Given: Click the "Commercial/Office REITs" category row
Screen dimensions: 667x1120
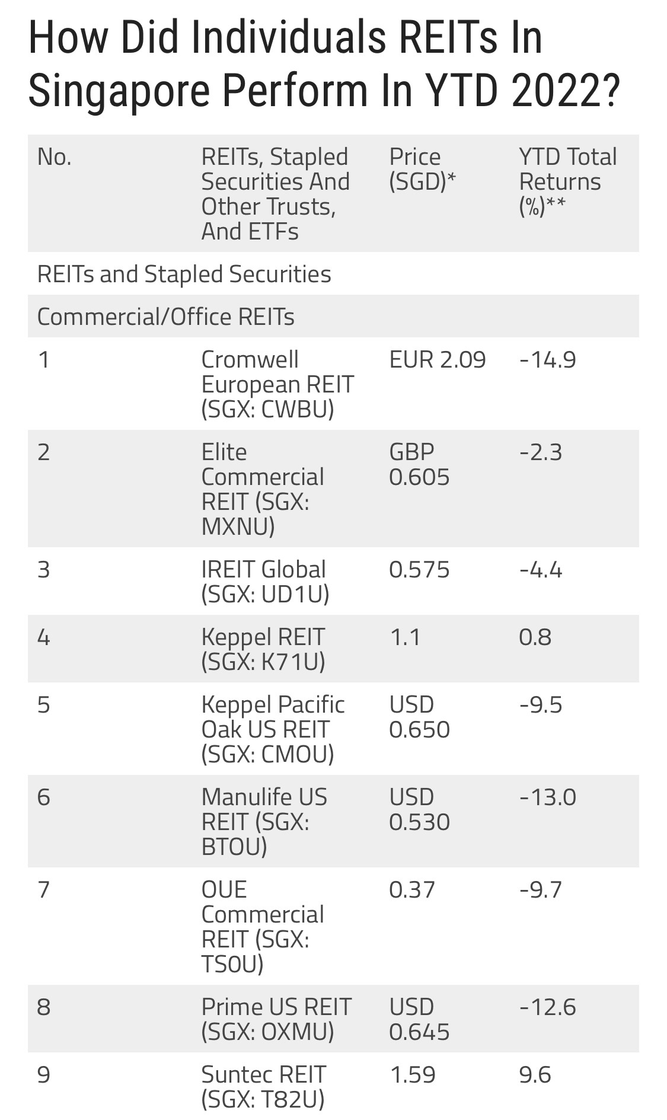Looking at the screenshot, I should [x=165, y=317].
